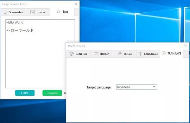This screenshot has height=123, width=190.
Task: Click the target icon beside LOCAL
Action: click(120, 54)
